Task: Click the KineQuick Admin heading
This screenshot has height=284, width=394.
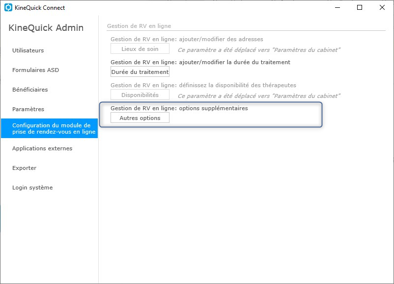Action: point(46,27)
